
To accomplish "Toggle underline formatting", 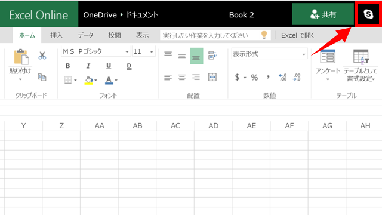I will [x=109, y=66].
